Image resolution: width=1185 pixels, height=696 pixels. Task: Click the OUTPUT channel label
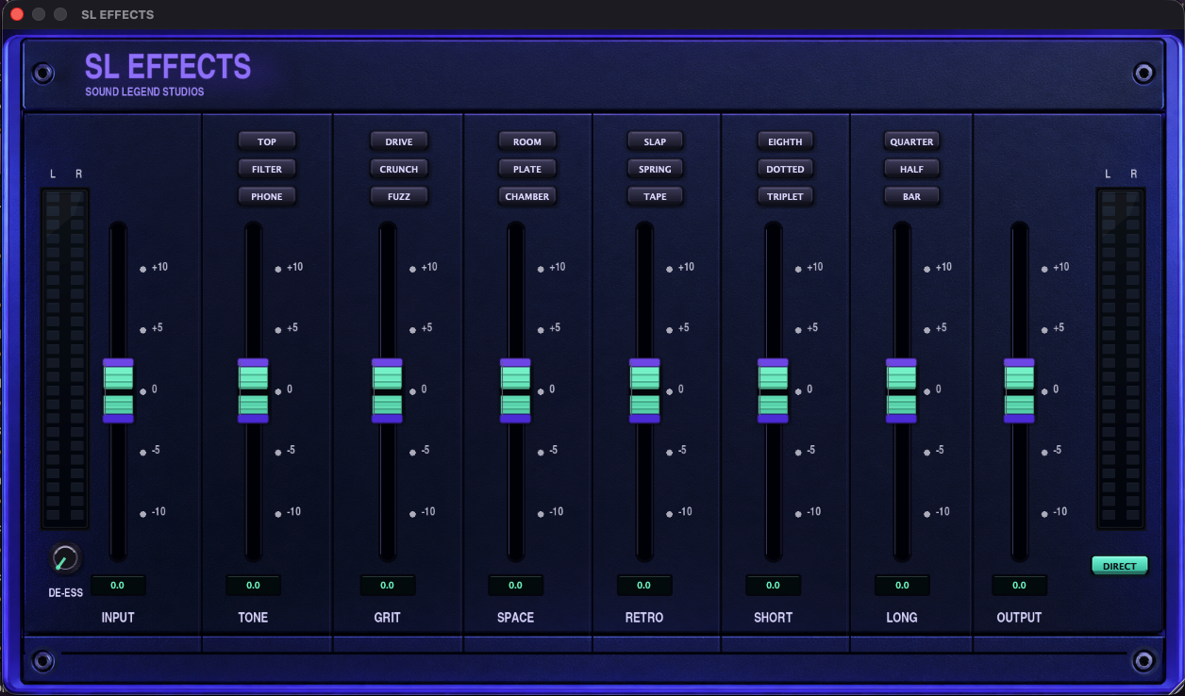coord(1019,618)
